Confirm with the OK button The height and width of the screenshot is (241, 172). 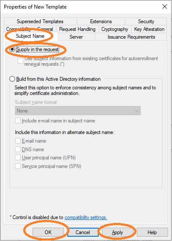point(48,232)
